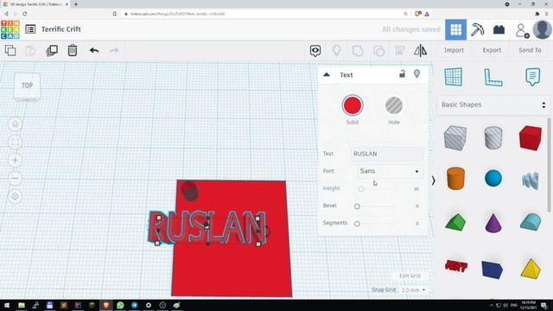Click the Import button
This screenshot has height=311, width=553.
pos(454,50)
